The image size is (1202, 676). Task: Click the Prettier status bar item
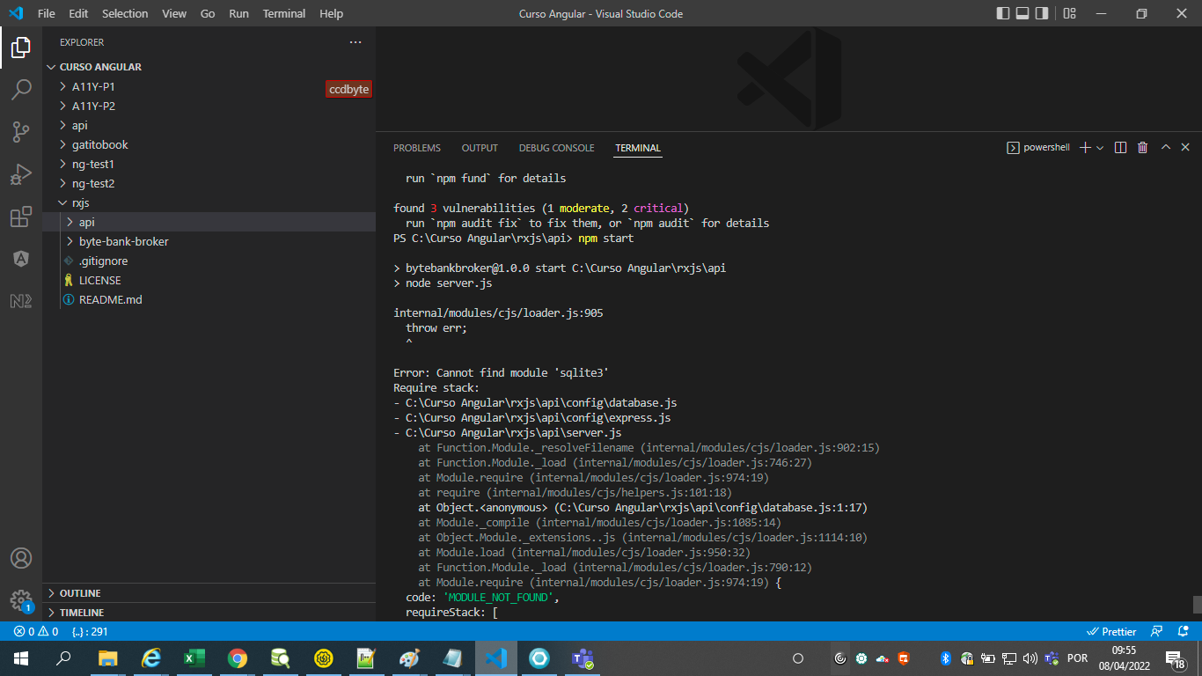pos(1111,631)
